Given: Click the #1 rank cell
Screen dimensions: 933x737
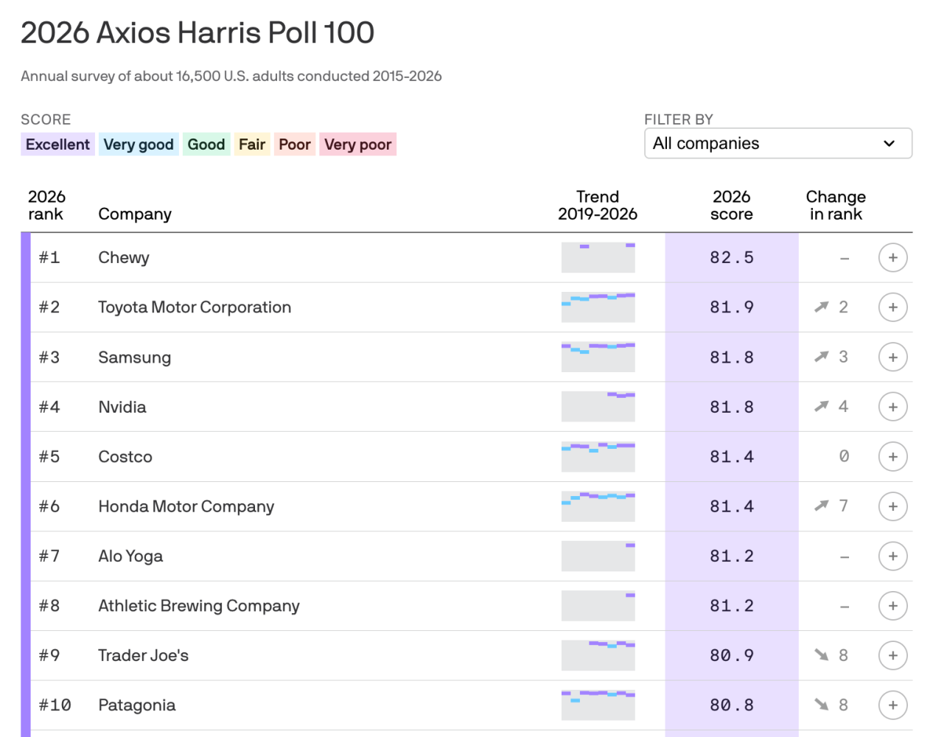Looking at the screenshot, I should pos(49,258).
